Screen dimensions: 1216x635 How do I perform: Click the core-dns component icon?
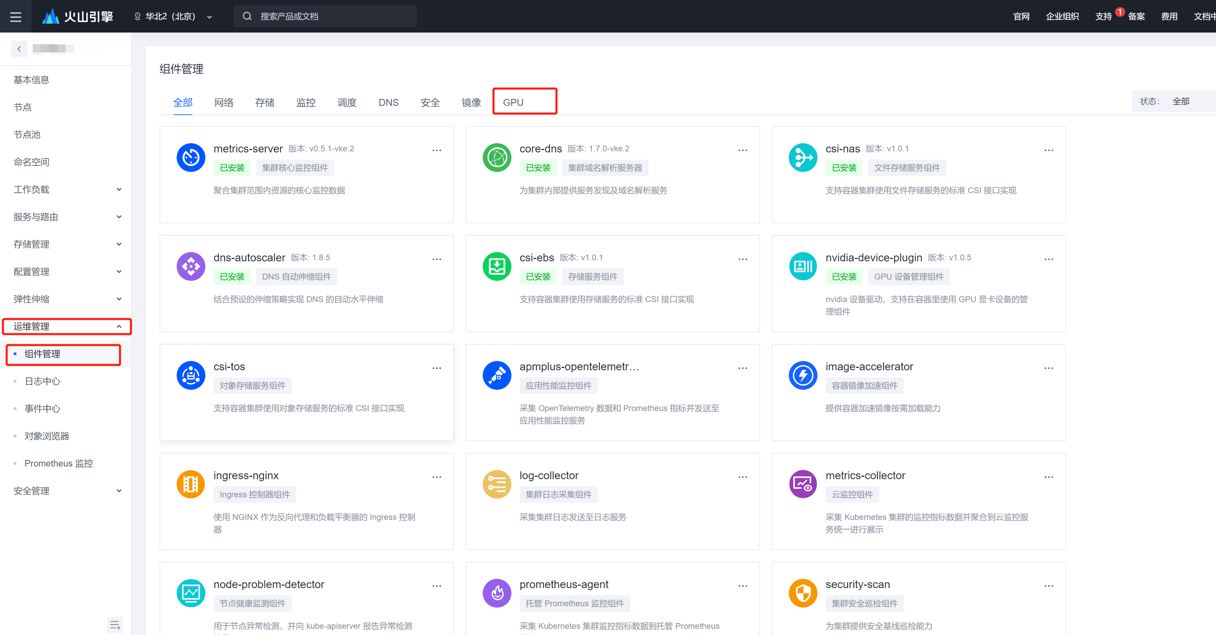[x=497, y=158]
